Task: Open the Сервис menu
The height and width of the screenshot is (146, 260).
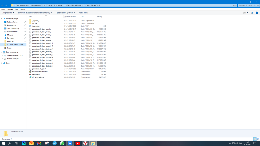Action: (x=23, y=9)
